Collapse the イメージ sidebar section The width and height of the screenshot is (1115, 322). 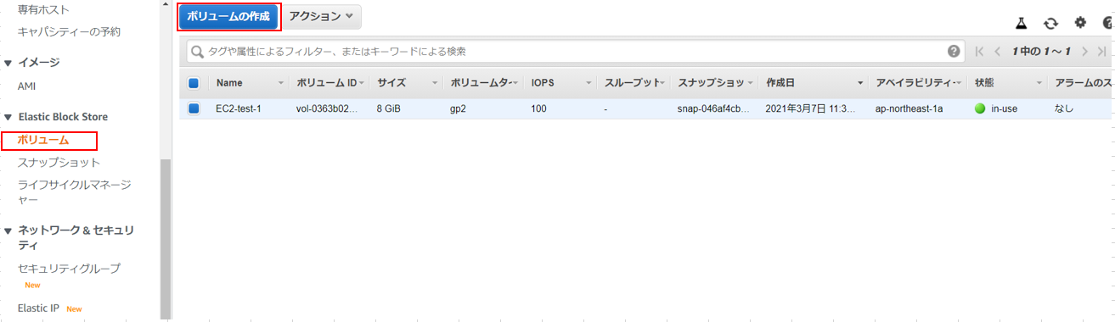pos(8,63)
